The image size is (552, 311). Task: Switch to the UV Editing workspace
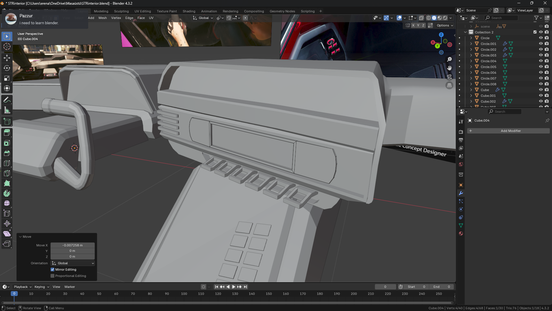tap(143, 11)
